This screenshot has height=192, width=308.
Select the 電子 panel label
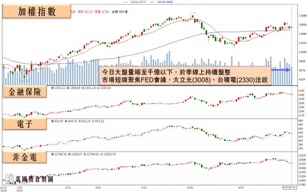[25, 124]
